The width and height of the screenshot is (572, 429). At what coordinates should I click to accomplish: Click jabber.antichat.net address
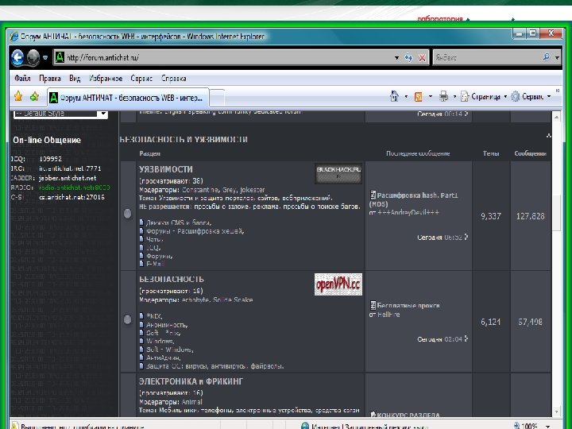click(68, 178)
